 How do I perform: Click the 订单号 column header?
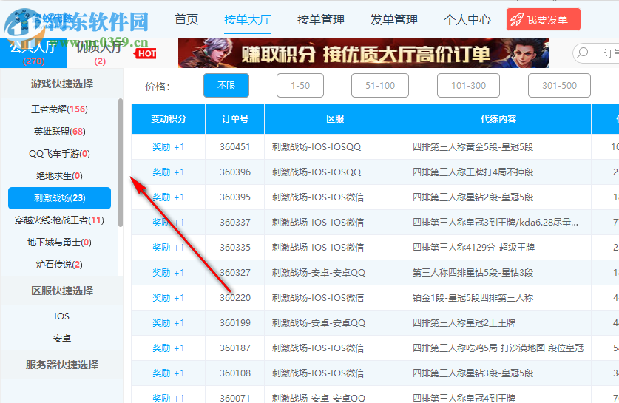(x=235, y=119)
